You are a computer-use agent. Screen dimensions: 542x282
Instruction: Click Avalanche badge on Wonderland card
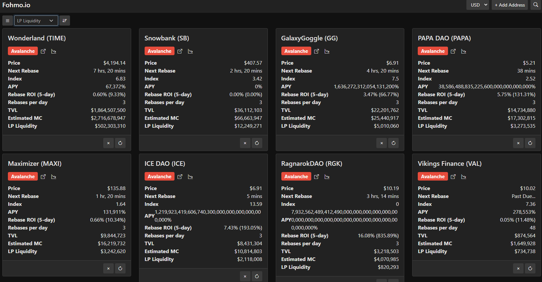click(x=23, y=51)
